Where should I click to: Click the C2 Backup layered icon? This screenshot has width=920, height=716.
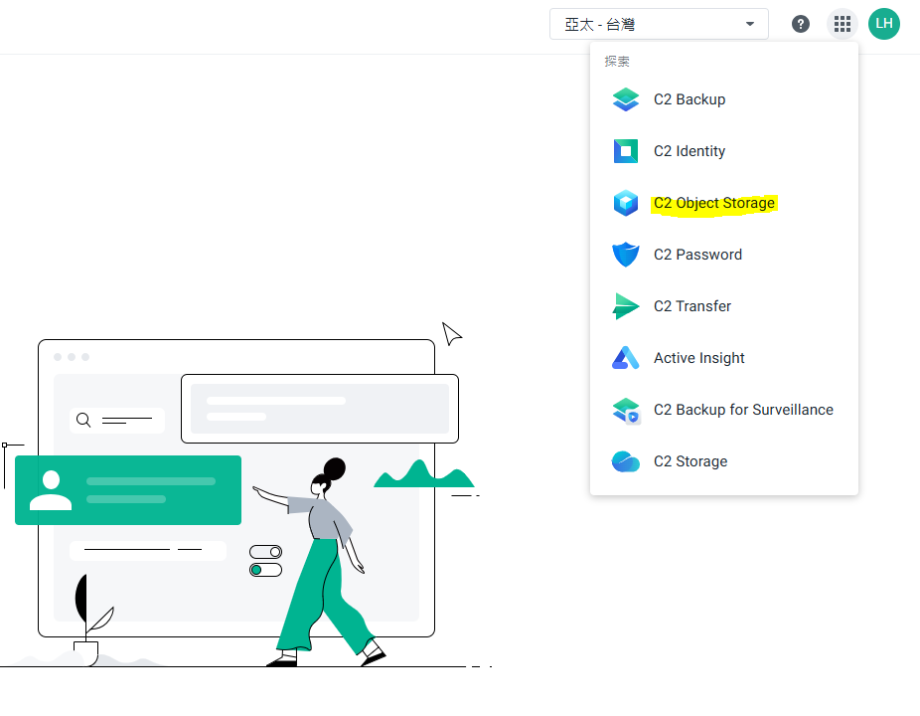click(626, 99)
